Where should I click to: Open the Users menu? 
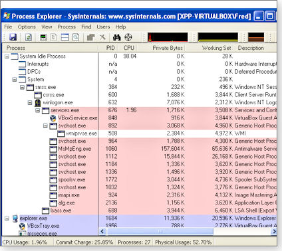pyautogui.click(x=103, y=27)
